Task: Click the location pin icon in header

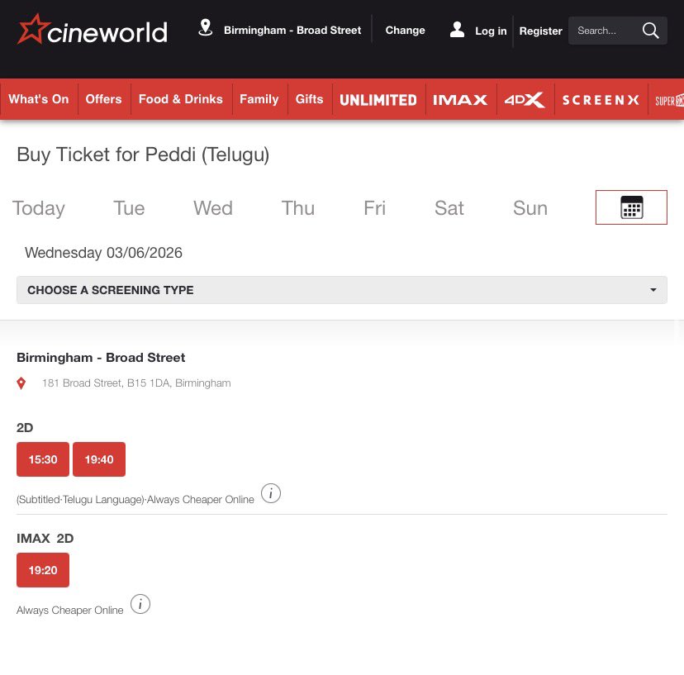Action: click(206, 28)
